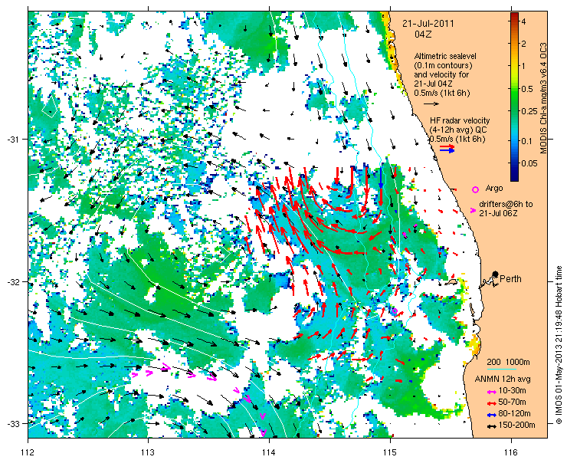Screen dimensions: 567x460
Task: Click the colorbar tick label '0.5'
Action: pos(527,89)
